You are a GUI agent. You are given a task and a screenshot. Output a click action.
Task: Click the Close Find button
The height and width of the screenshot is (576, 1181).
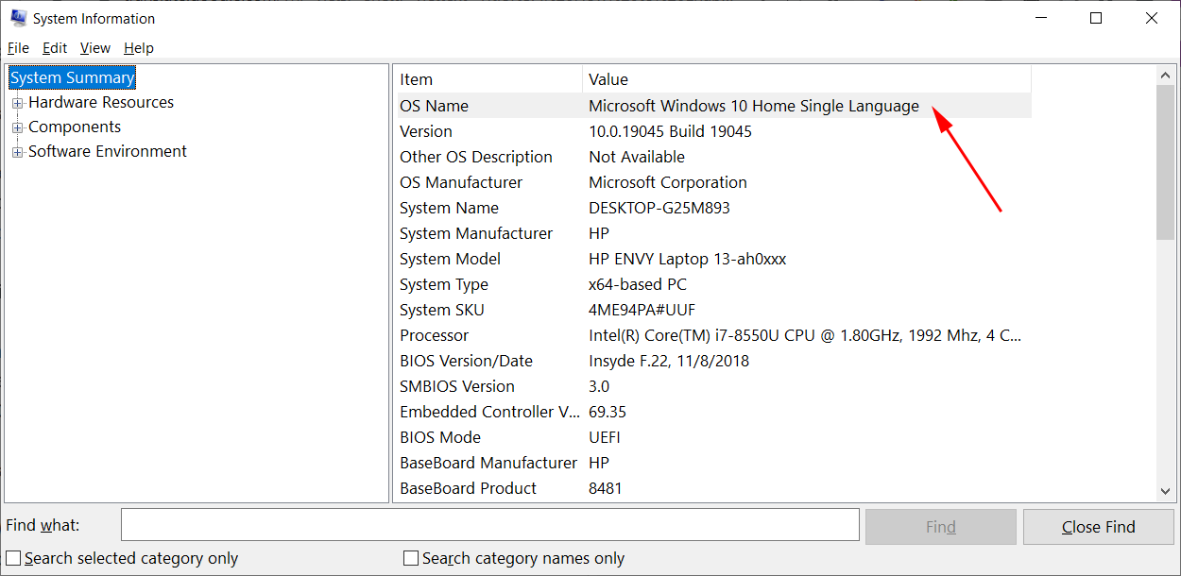(x=1099, y=527)
